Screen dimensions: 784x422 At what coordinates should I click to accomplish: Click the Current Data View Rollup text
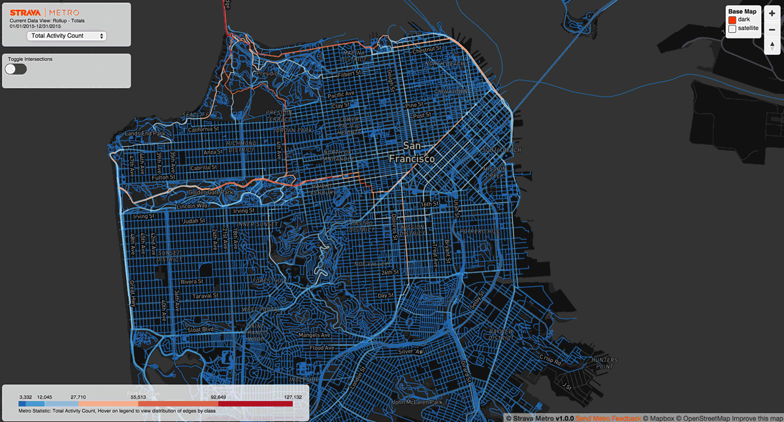(x=46, y=20)
